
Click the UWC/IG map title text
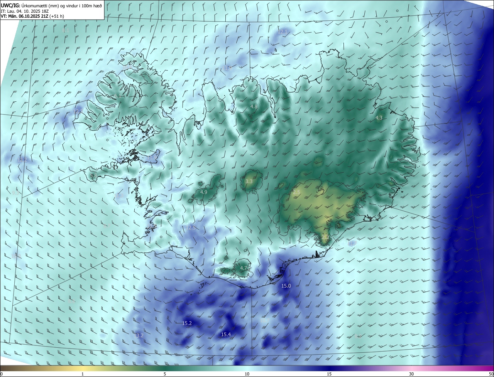tap(51, 5)
